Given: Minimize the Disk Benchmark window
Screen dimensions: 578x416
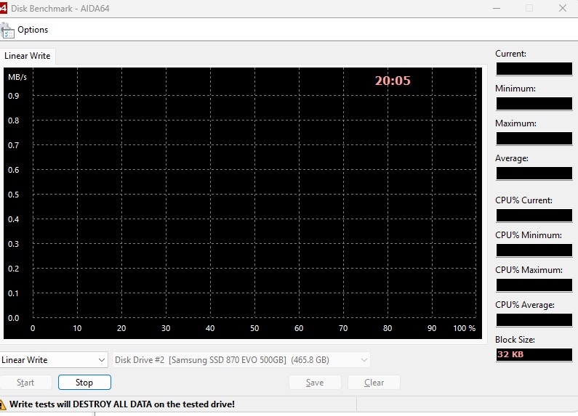Looking at the screenshot, I should [x=497, y=8].
